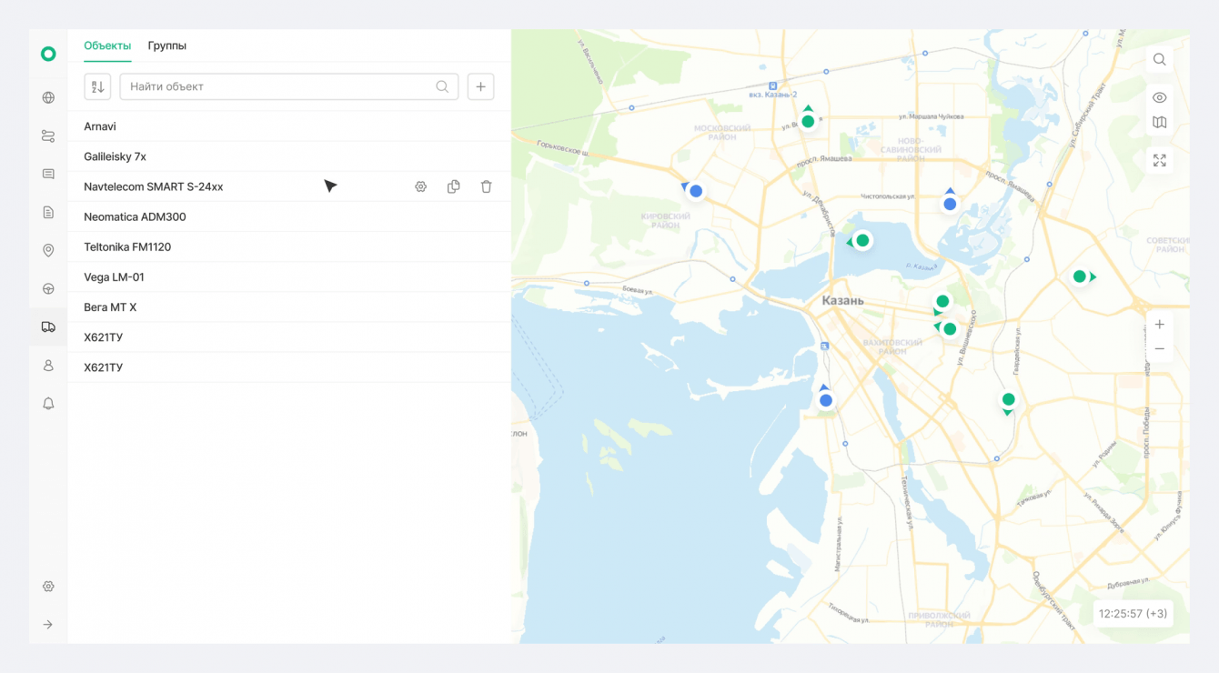Image resolution: width=1219 pixels, height=673 pixels.
Task: Select the Navtelecom SMART S-24xx object
Action: (289, 186)
